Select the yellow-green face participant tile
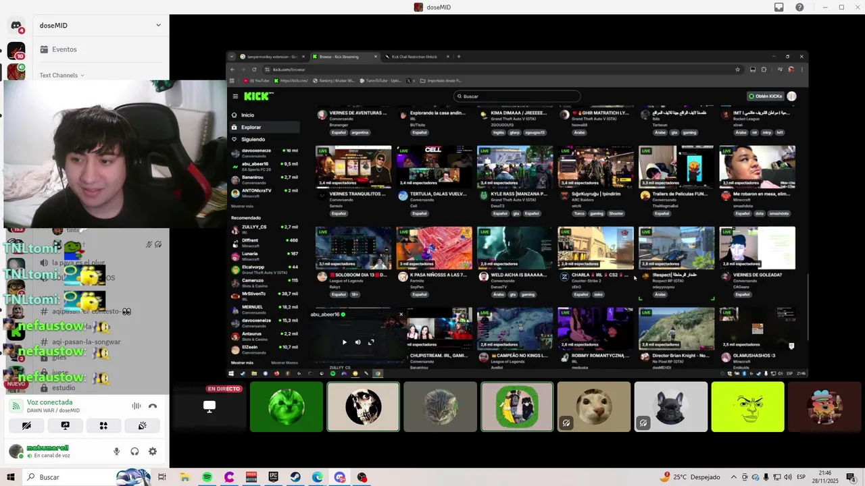The width and height of the screenshot is (865, 486). click(x=748, y=407)
